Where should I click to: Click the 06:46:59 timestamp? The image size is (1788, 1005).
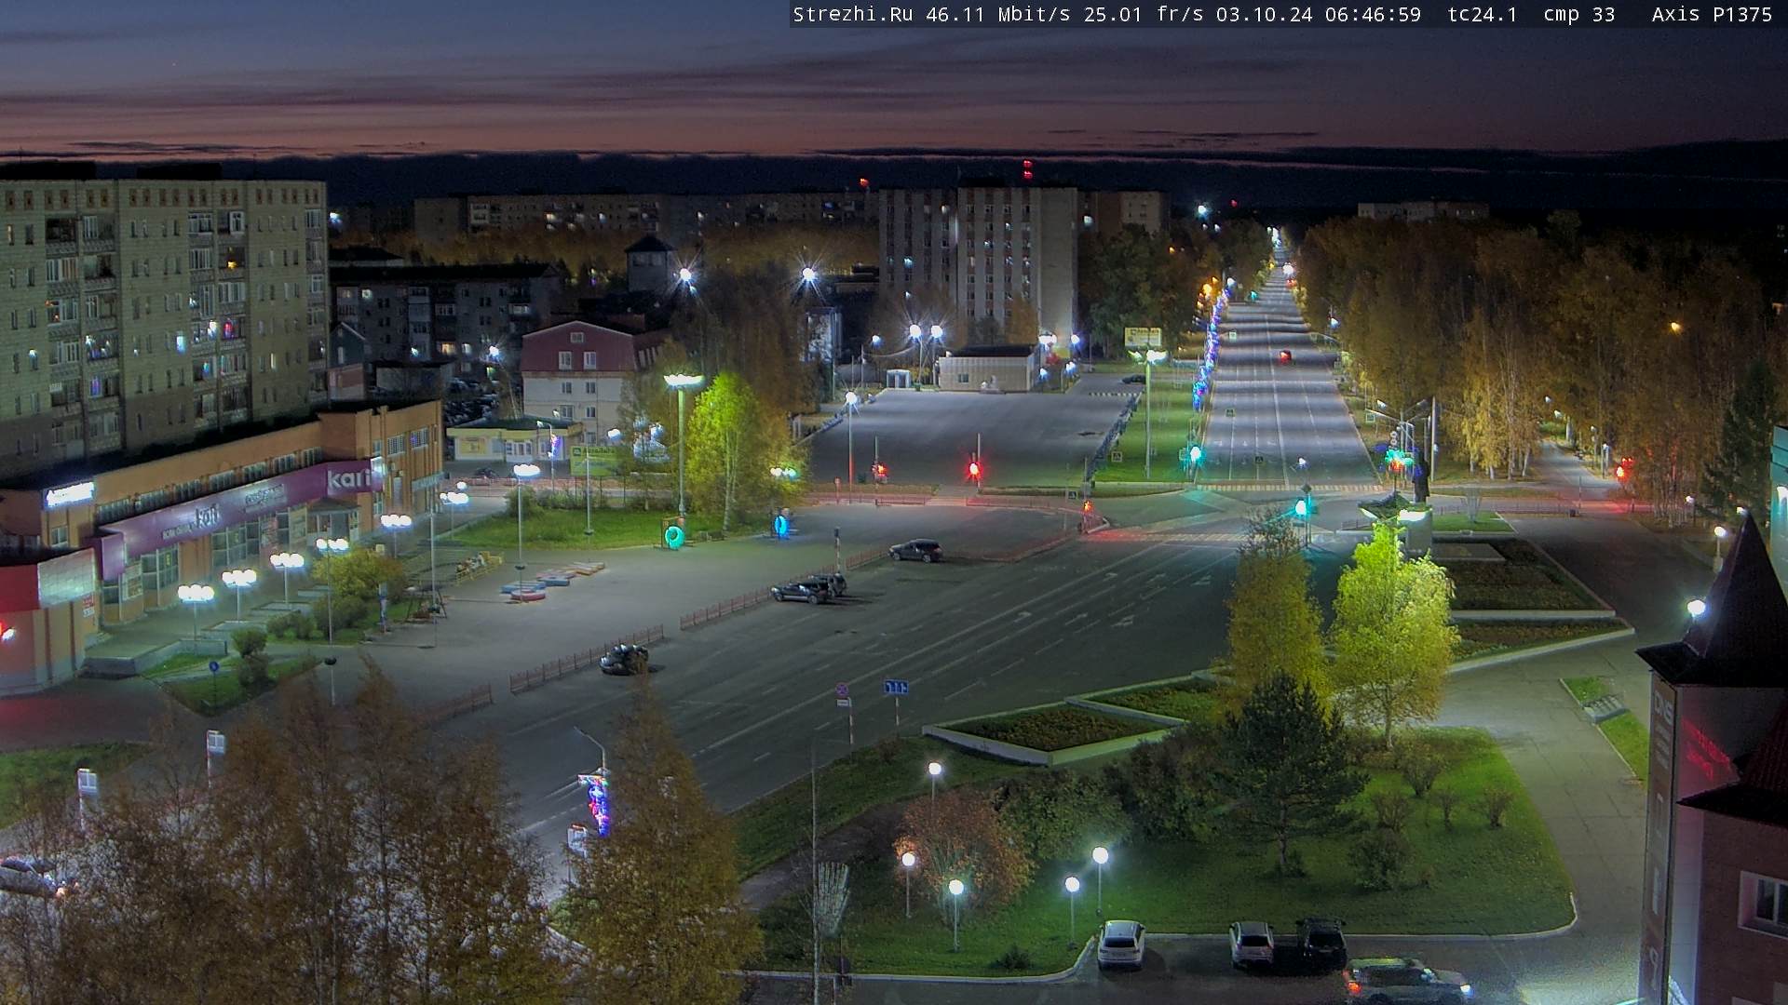(1374, 14)
